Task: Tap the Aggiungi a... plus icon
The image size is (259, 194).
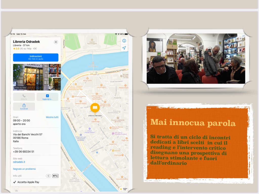Action: (47, 96)
